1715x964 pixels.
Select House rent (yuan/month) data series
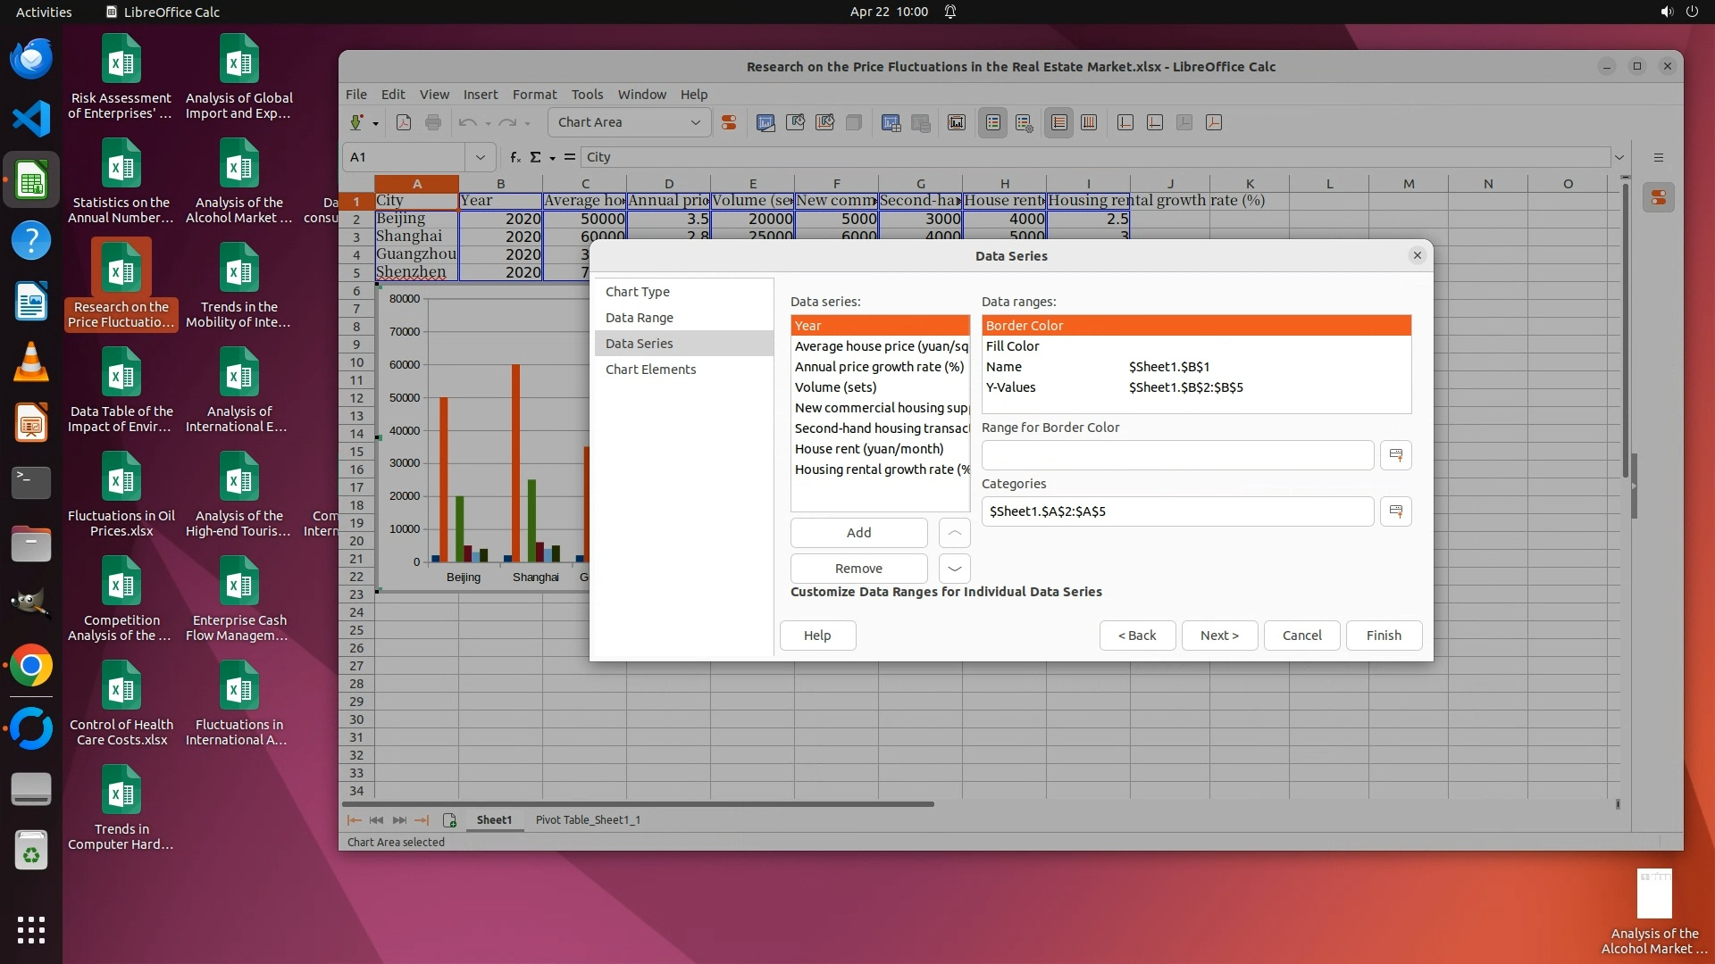click(868, 449)
